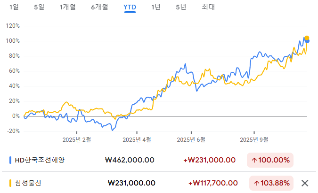The height and width of the screenshot is (193, 318).
Task: Choose the 5년 time range tab
Action: 181,7
